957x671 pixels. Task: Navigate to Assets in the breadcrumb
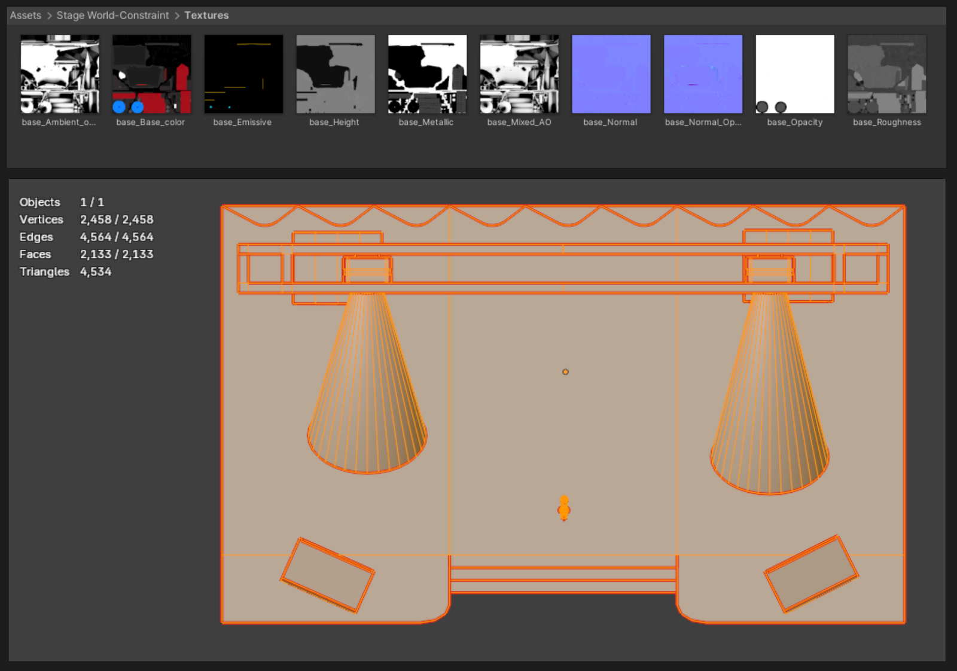26,16
